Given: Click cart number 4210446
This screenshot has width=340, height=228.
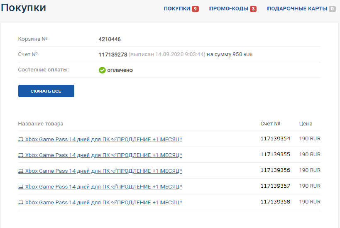Looking at the screenshot, I should [110, 39].
